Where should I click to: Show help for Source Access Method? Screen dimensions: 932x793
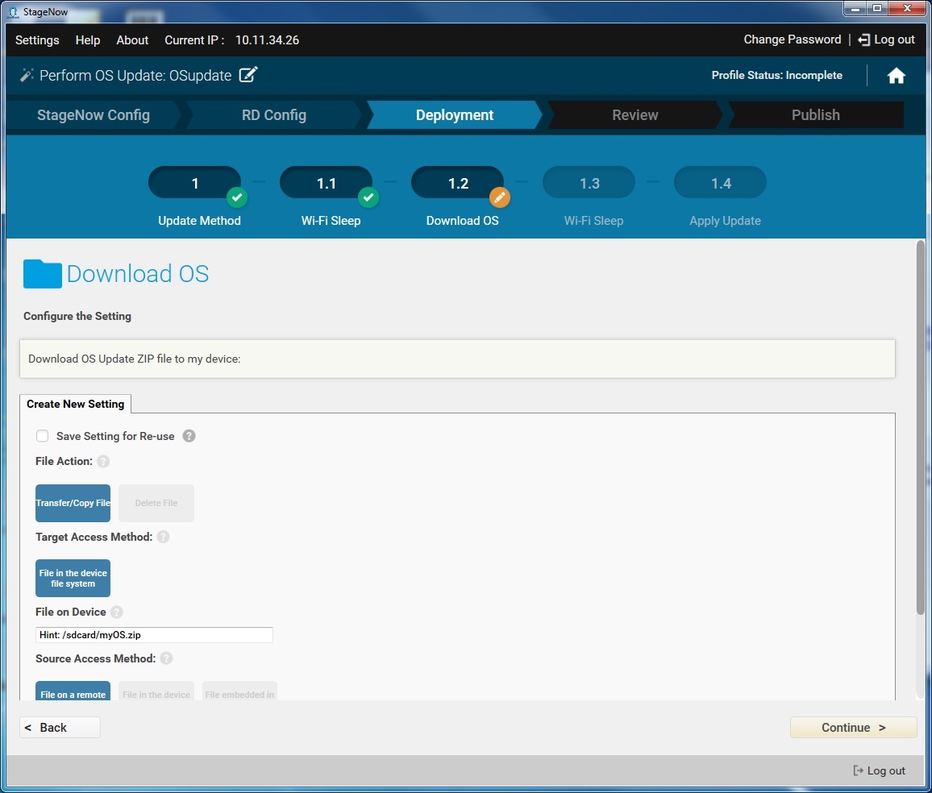166,658
